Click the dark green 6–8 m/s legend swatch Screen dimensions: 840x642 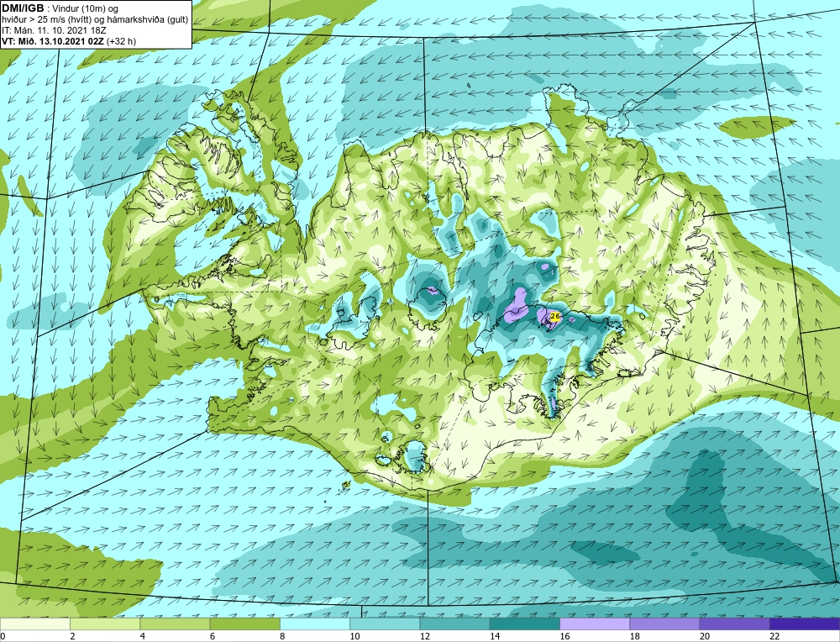(244, 624)
